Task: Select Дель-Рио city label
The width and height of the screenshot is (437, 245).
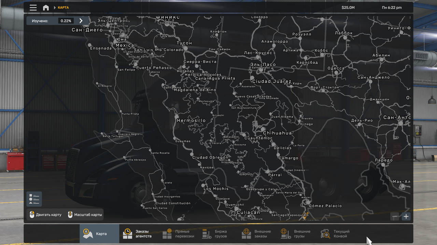Action: click(362, 120)
